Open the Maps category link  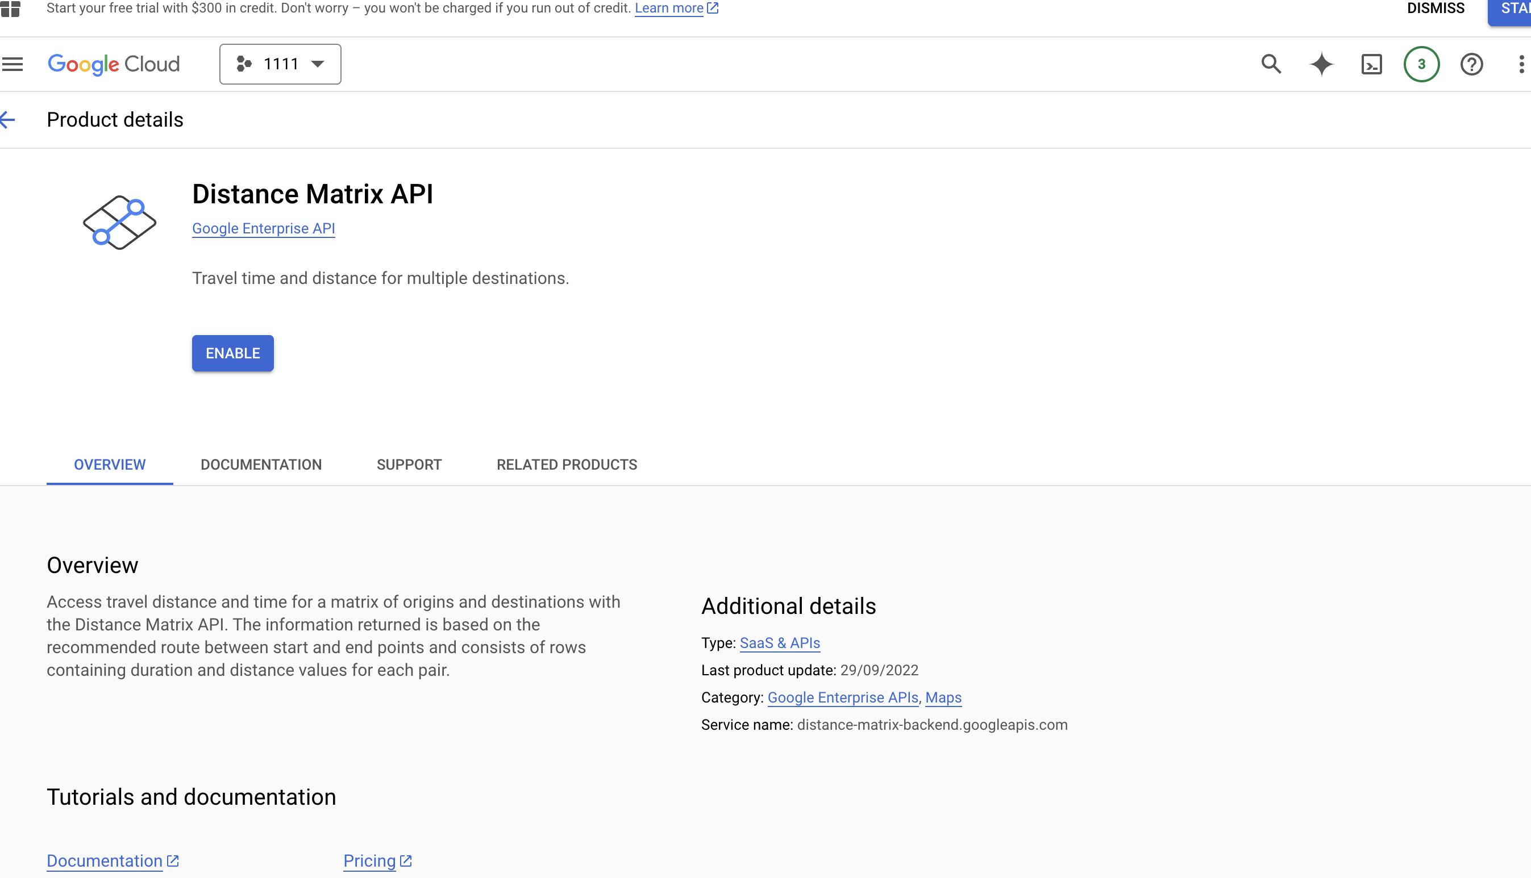click(x=943, y=698)
